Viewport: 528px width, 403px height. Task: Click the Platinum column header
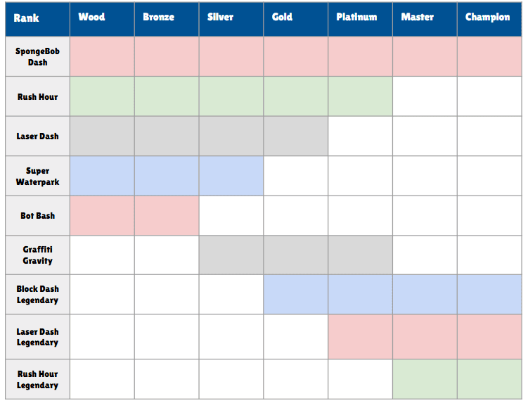pos(360,19)
